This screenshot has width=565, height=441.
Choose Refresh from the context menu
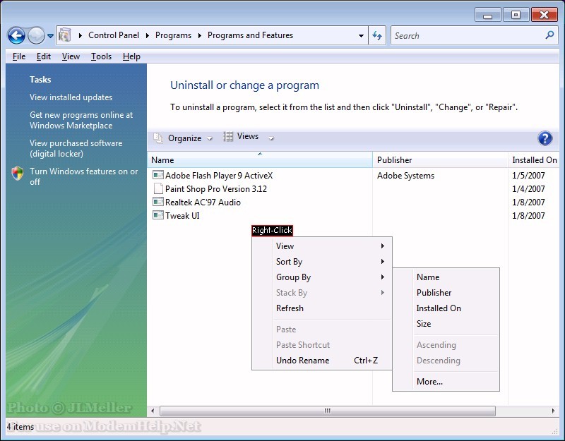[x=322, y=308]
